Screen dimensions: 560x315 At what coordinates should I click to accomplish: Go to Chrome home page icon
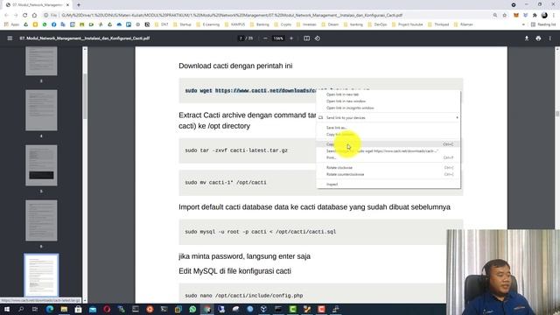click(34, 16)
